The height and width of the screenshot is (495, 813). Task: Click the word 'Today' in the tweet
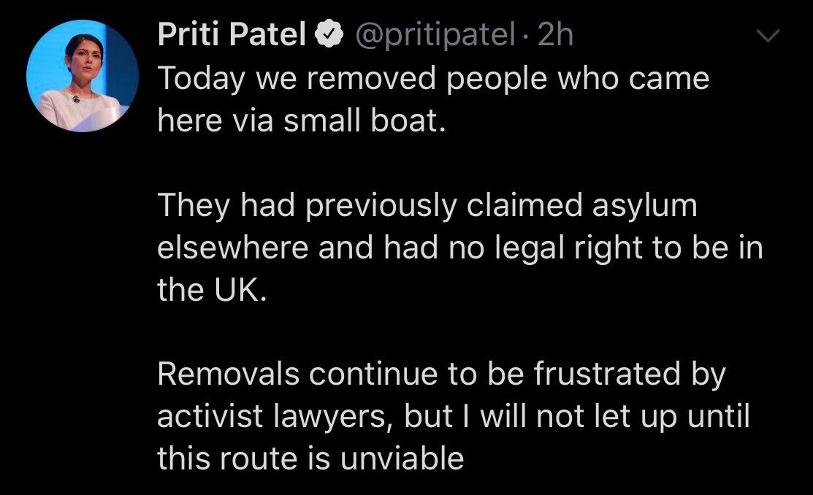199,79
